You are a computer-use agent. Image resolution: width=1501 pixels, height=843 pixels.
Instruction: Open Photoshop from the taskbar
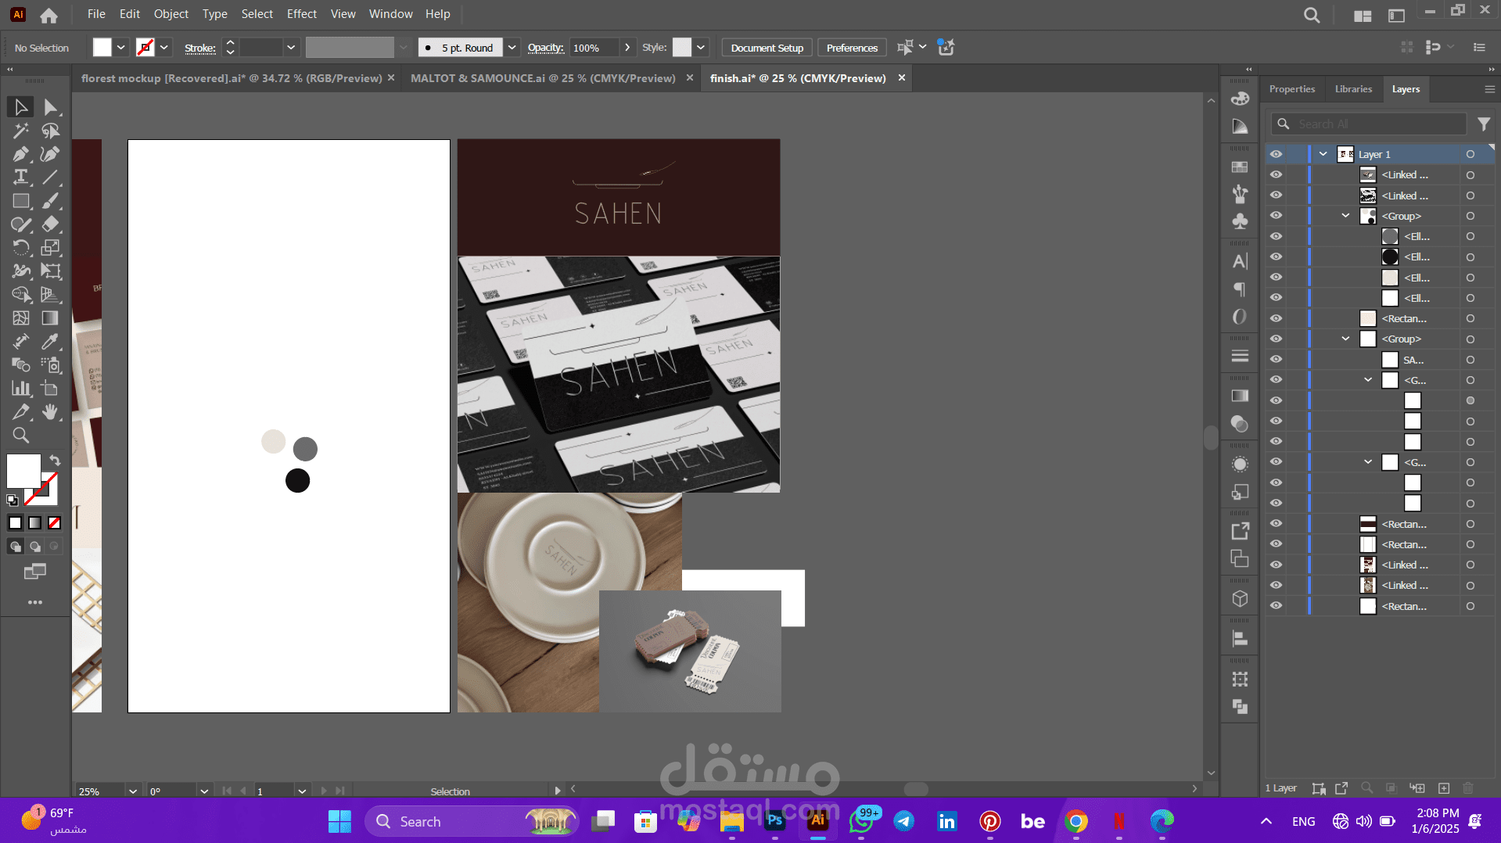(775, 821)
